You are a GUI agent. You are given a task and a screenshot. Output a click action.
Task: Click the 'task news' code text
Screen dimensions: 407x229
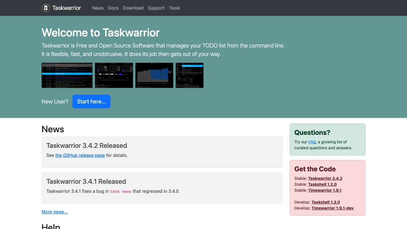[x=121, y=191]
